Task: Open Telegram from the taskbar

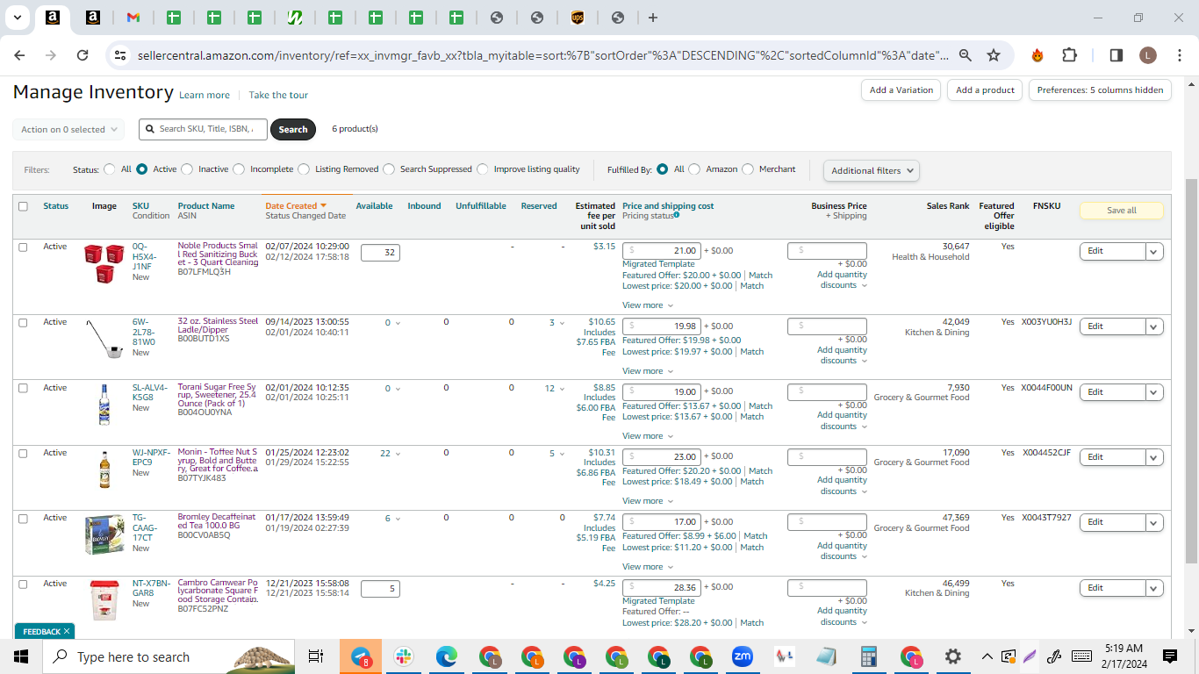Action: pyautogui.click(x=361, y=656)
